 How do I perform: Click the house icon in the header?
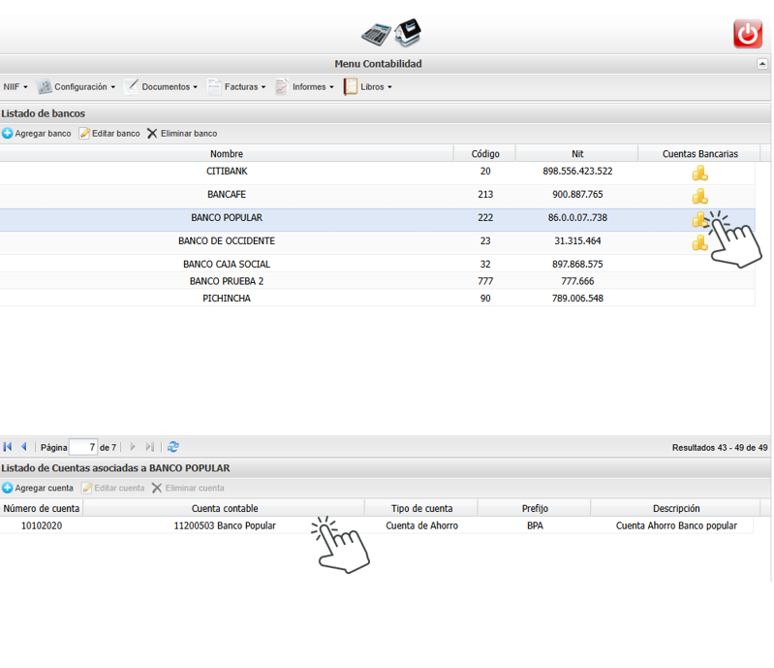click(x=408, y=33)
